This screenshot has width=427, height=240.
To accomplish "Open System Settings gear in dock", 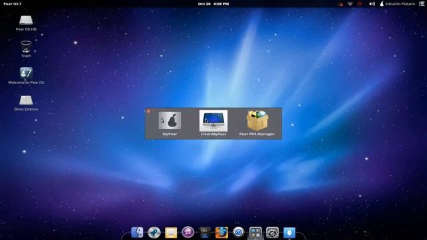I will pyautogui.click(x=272, y=233).
